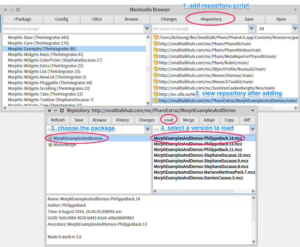Click the icon beside the Pharo40/main repository
The image size is (300, 247).
click(x=156, y=43)
